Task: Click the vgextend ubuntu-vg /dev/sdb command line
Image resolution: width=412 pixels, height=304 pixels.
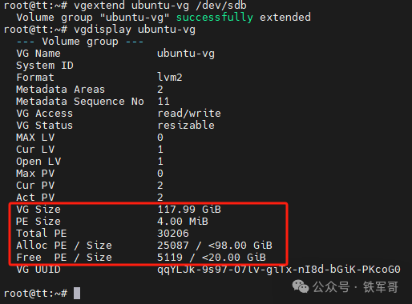Action: pyautogui.click(x=125, y=6)
